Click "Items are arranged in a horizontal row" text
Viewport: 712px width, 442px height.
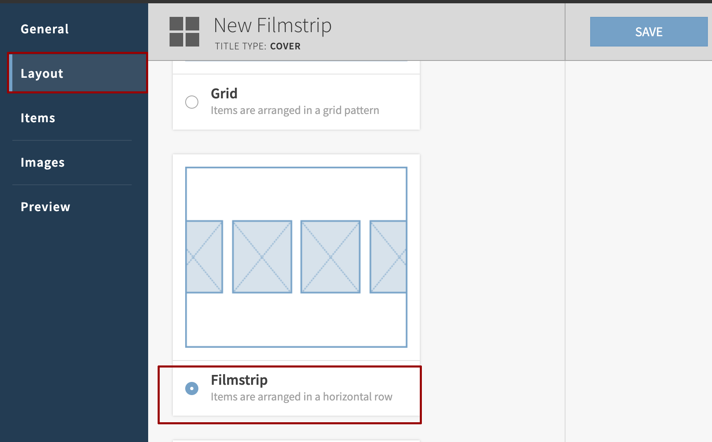pos(301,397)
